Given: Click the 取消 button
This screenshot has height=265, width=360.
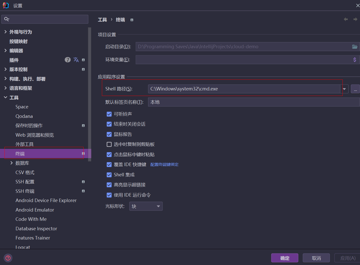Looking at the screenshot, I should click(x=316, y=258).
